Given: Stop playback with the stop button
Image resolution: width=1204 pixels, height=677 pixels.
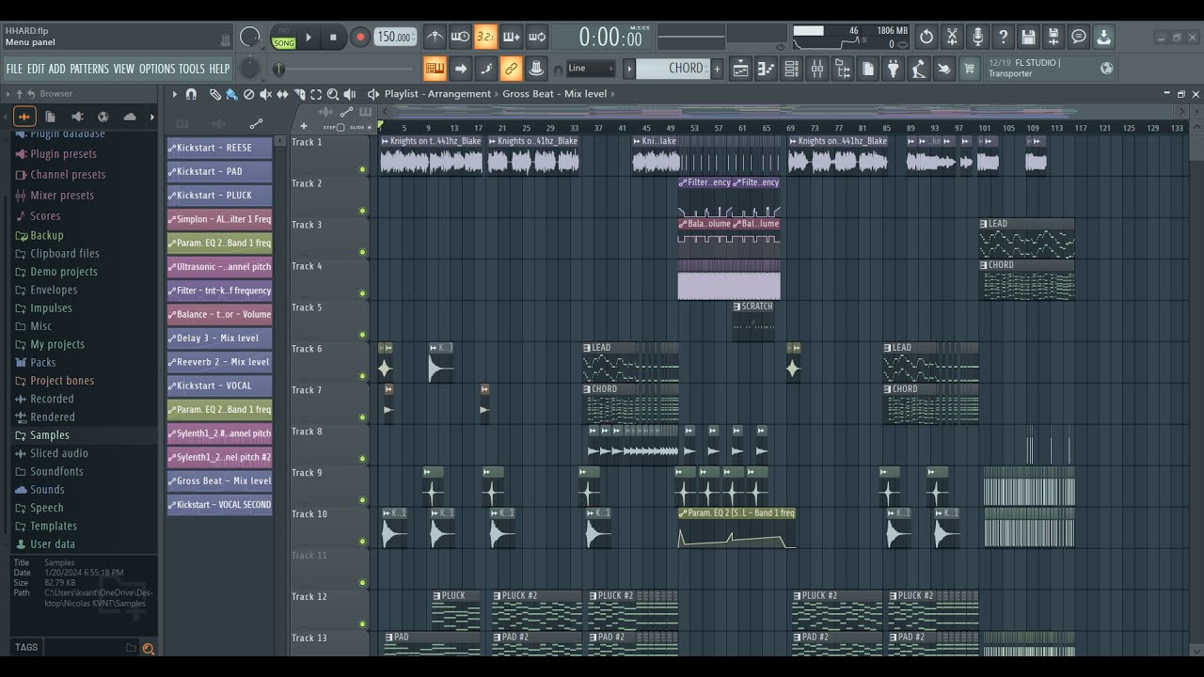Looking at the screenshot, I should 333,38.
